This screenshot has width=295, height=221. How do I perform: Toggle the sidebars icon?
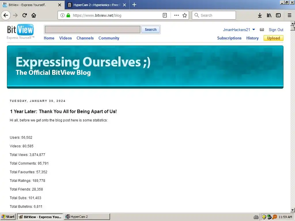click(x=278, y=15)
